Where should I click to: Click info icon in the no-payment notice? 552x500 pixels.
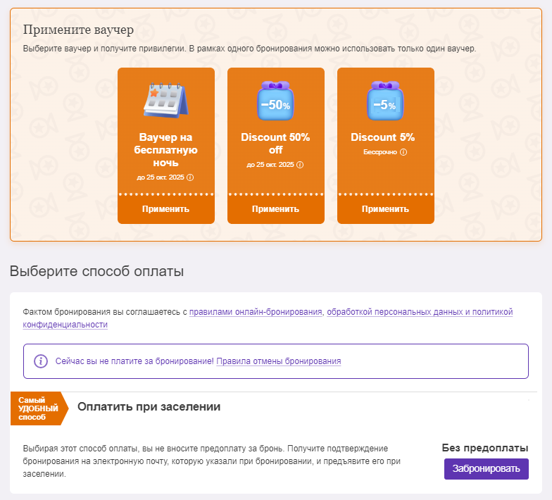(41, 361)
